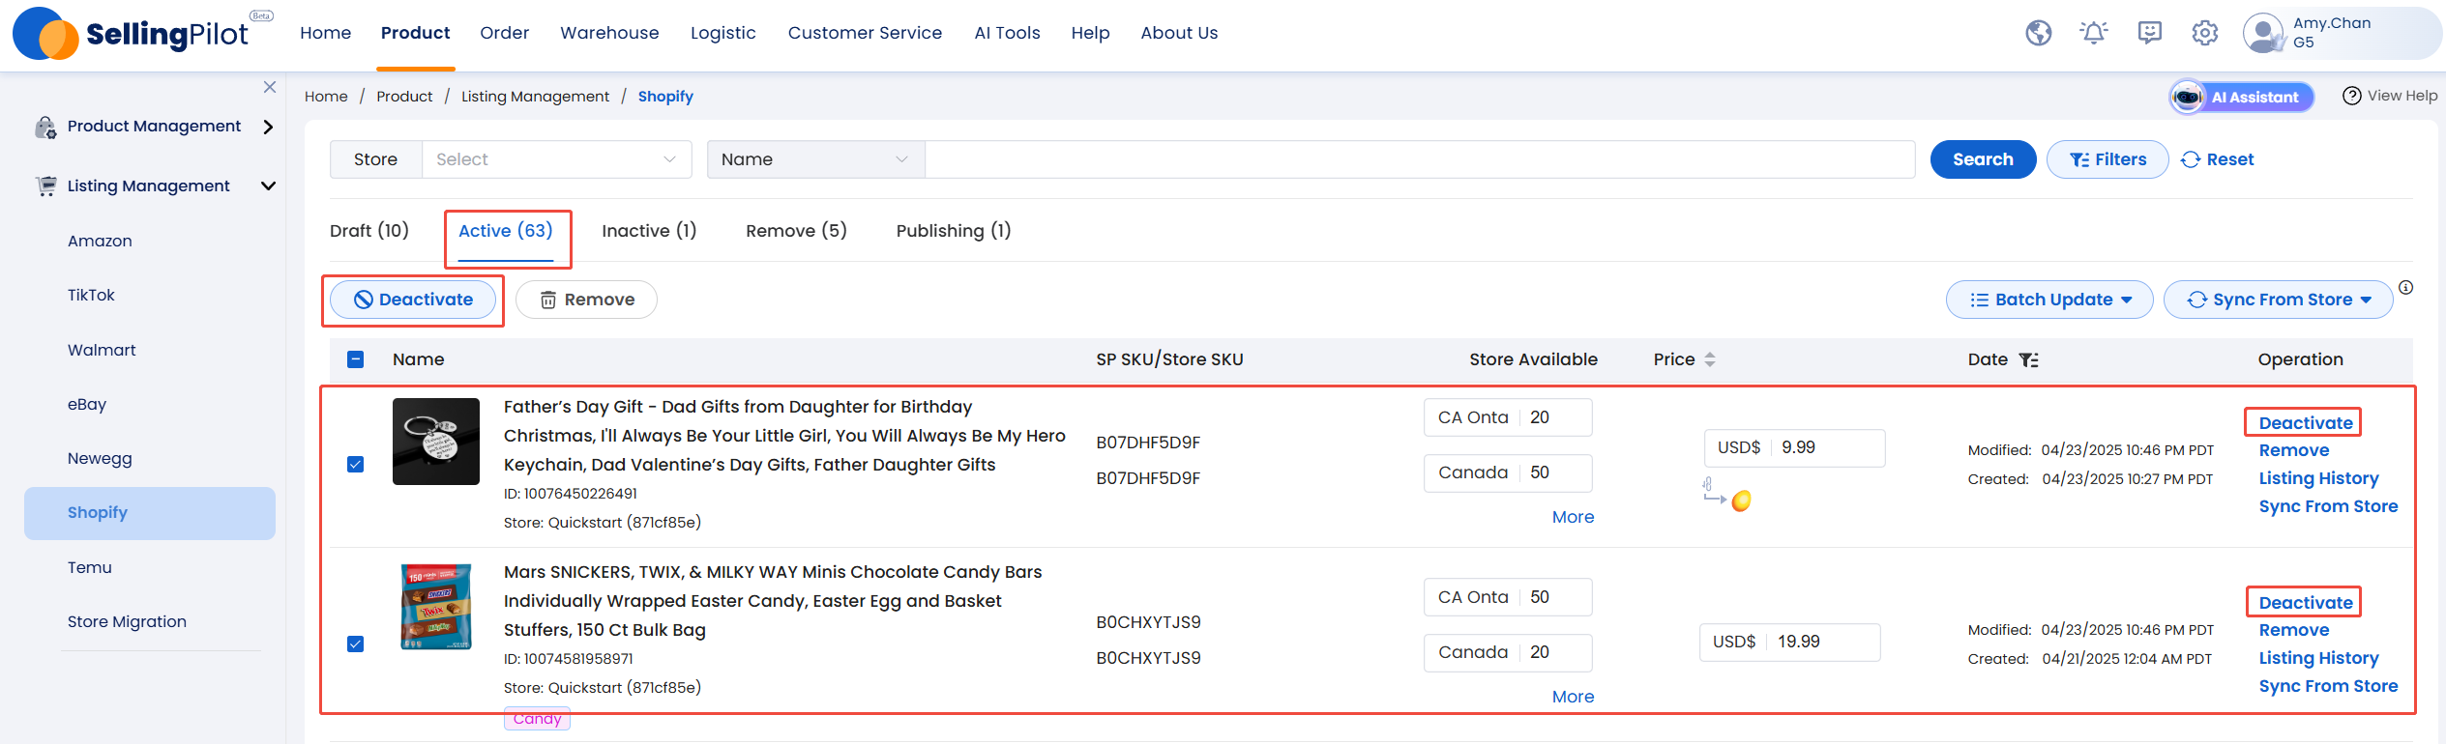The height and width of the screenshot is (744, 2446).
Task: Uncheck the Mars SNICKERS row checkbox
Action: click(x=355, y=644)
